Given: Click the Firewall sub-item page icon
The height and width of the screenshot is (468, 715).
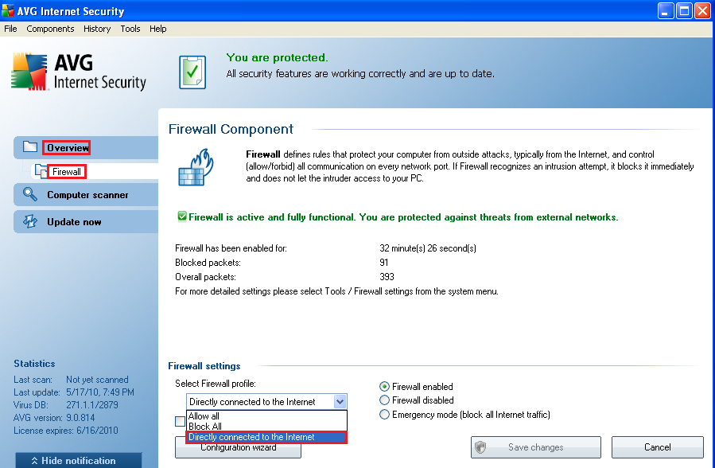Looking at the screenshot, I should tap(41, 171).
